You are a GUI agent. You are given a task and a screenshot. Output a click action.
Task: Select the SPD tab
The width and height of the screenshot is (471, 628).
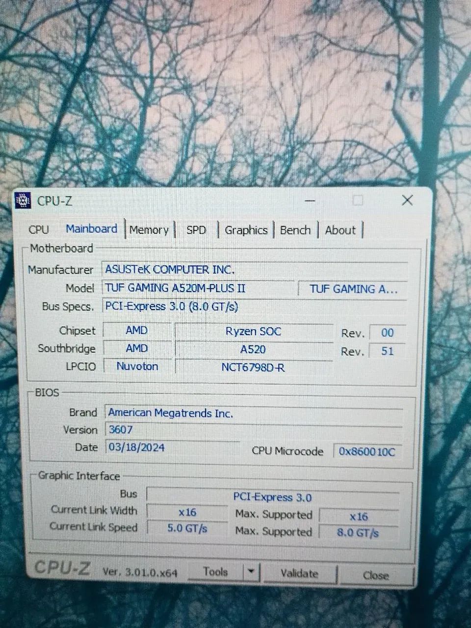click(x=196, y=230)
